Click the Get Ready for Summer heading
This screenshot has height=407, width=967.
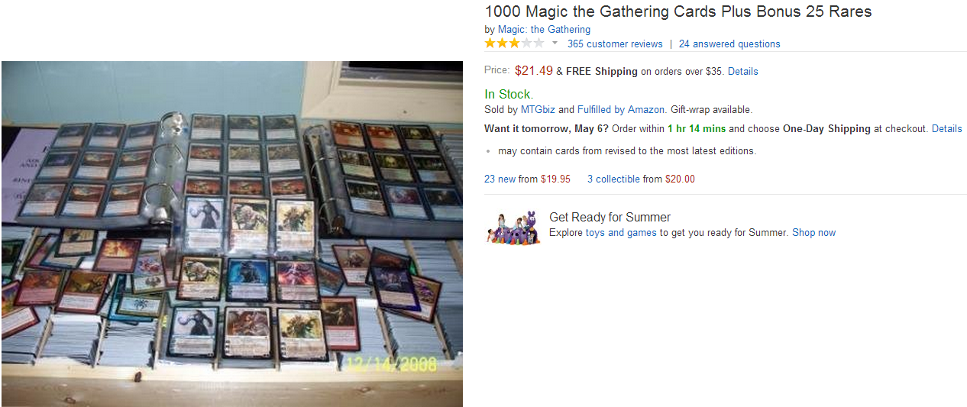coord(610,217)
